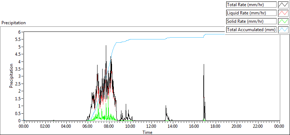Select the Liquid Rate (mm/hr) legend label
The height and width of the screenshot is (135, 290).
(251, 13)
